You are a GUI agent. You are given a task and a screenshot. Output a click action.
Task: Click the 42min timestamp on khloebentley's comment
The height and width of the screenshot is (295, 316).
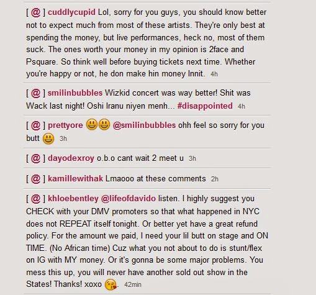point(133,284)
